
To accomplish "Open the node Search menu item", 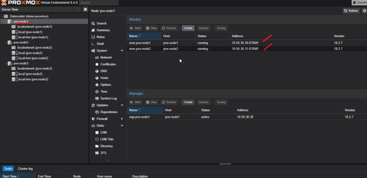I will click(x=101, y=23).
